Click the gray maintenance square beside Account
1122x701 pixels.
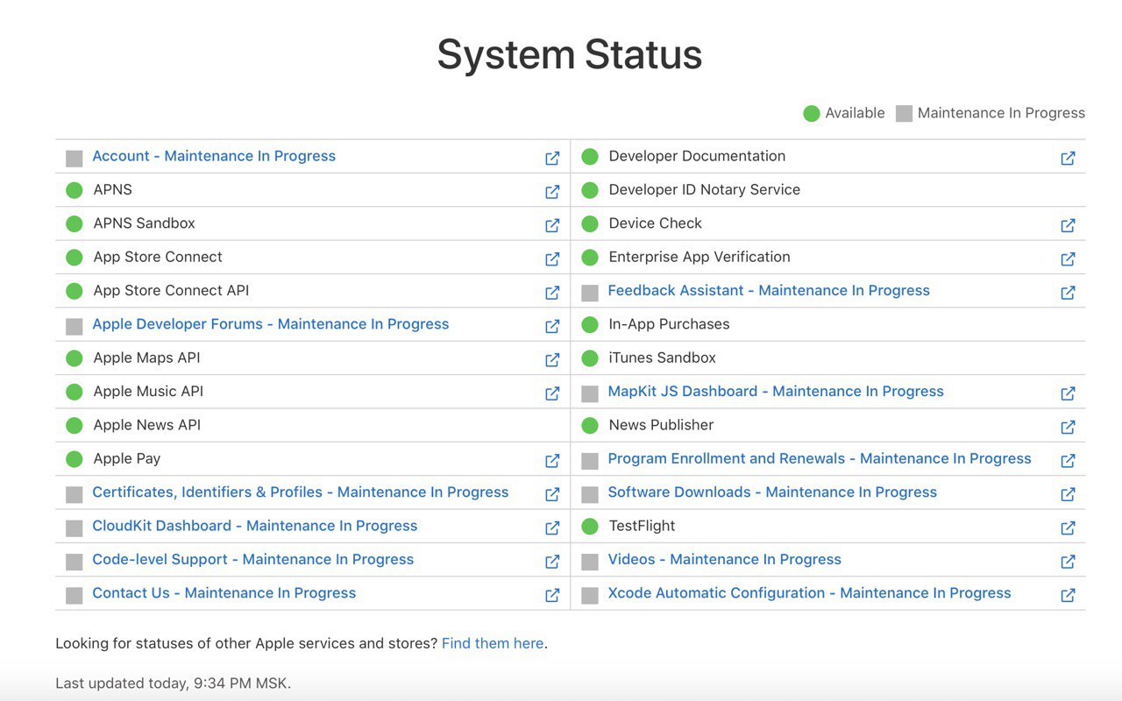[75, 159]
